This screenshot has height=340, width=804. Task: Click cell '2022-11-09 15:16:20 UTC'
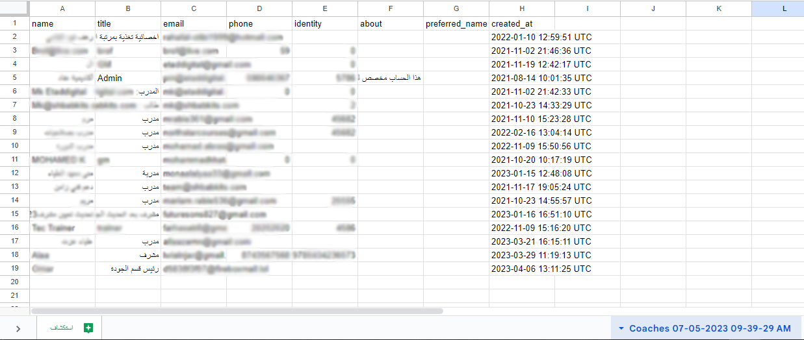(x=541, y=228)
